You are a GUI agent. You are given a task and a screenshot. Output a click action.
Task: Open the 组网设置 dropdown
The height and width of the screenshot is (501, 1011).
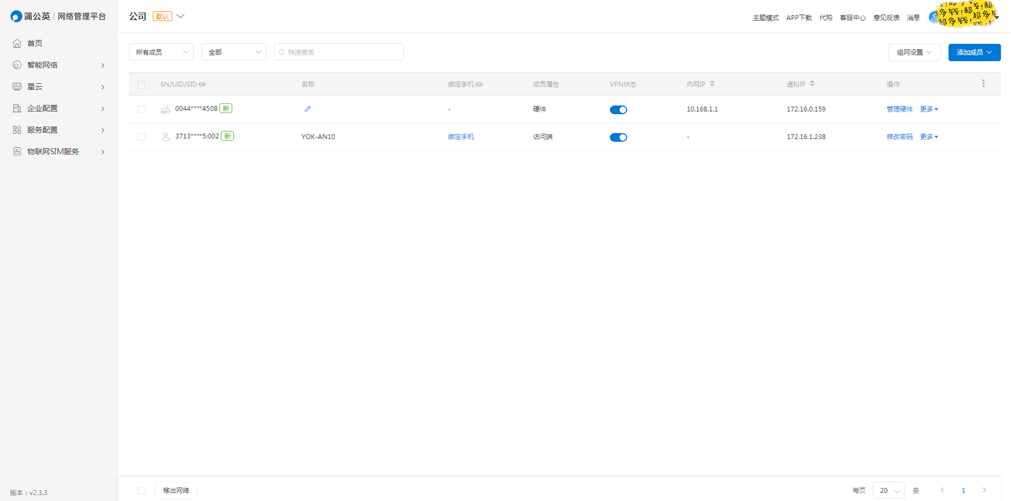[x=914, y=52]
